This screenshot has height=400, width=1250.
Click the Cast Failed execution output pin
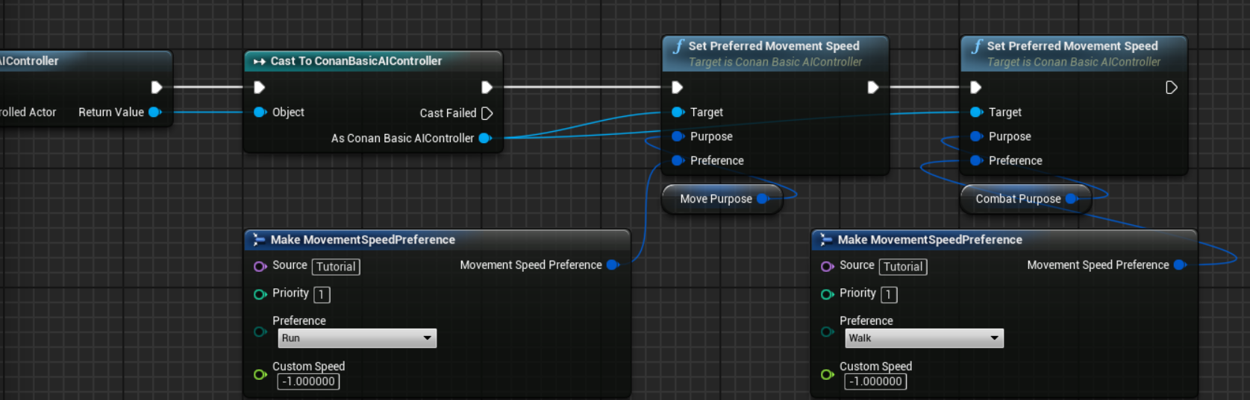(x=487, y=113)
